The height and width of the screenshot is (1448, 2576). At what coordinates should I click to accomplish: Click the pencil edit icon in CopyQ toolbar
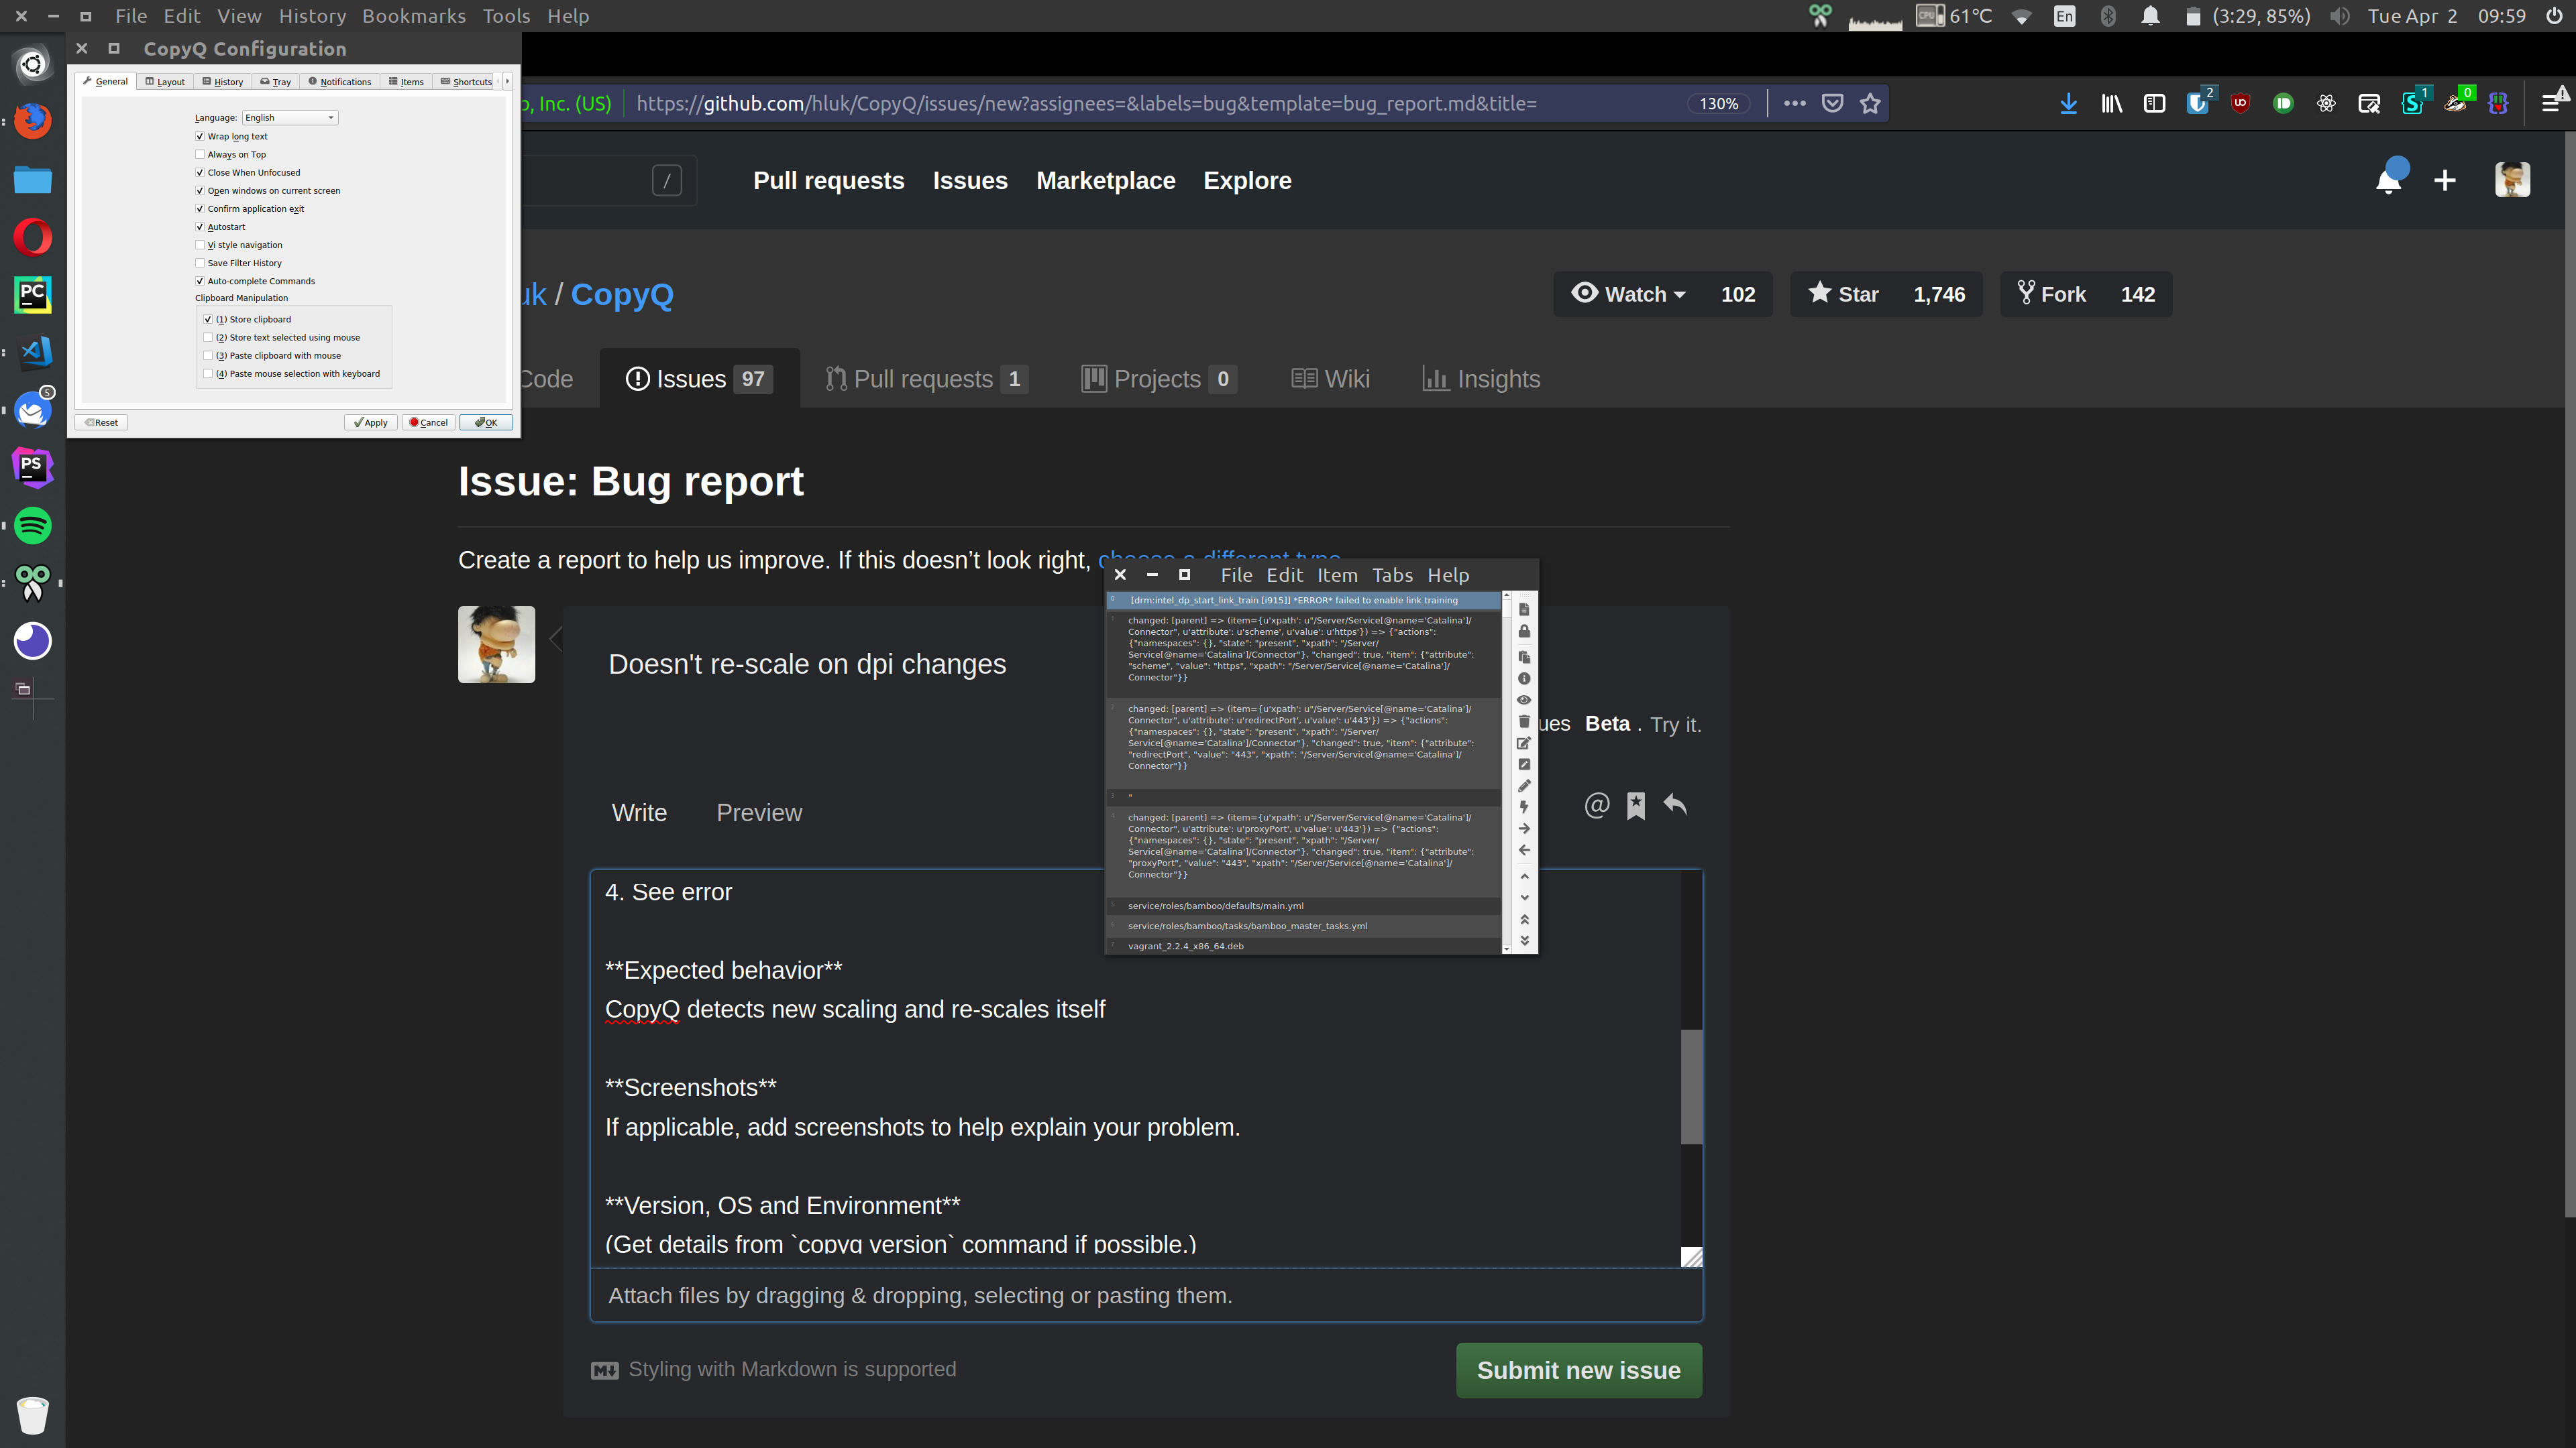1524,786
